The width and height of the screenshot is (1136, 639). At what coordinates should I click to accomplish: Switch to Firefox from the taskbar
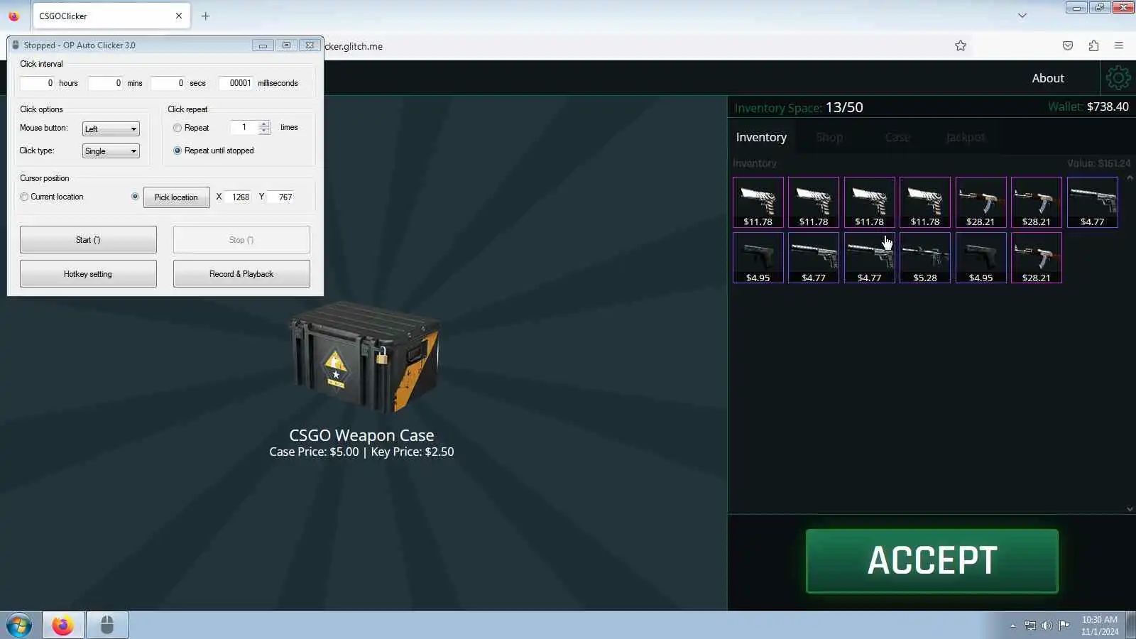pos(63,626)
